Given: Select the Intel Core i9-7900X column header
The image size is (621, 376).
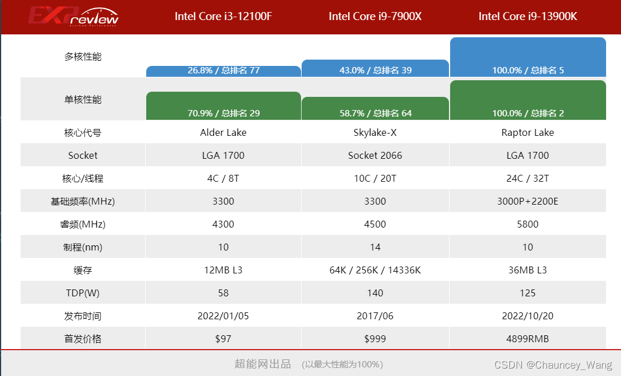Looking at the screenshot, I should 375,16.
